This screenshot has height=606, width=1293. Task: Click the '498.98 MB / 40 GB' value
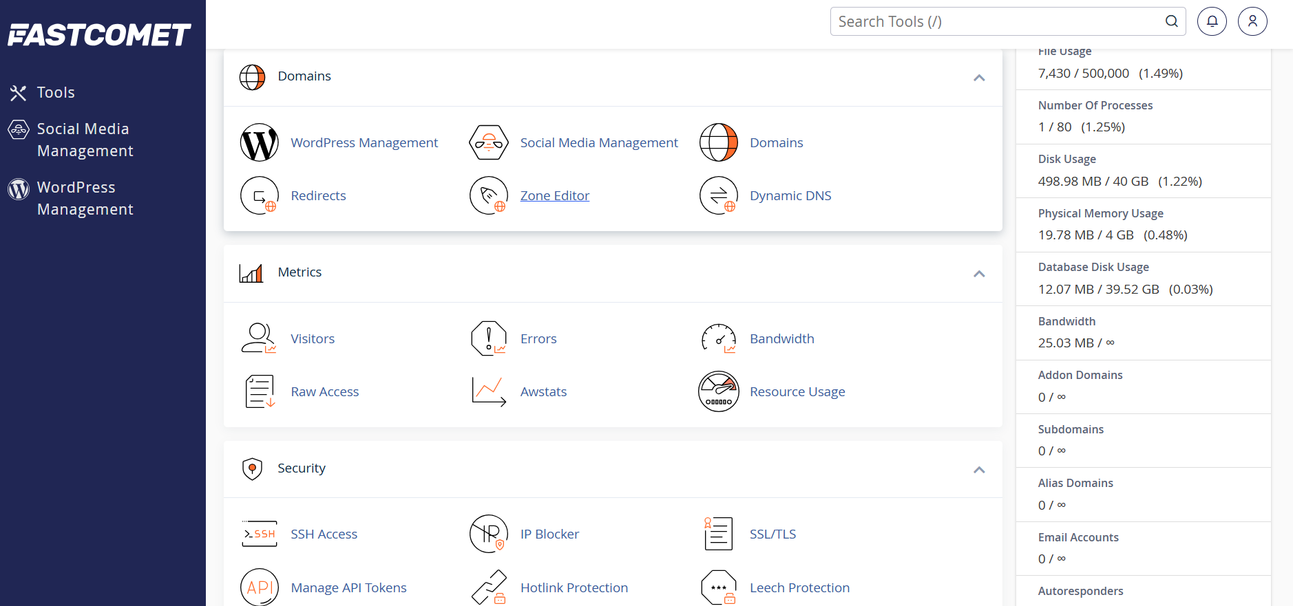(1093, 181)
